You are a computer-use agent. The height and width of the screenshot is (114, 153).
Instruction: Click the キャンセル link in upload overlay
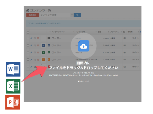coord(83,81)
